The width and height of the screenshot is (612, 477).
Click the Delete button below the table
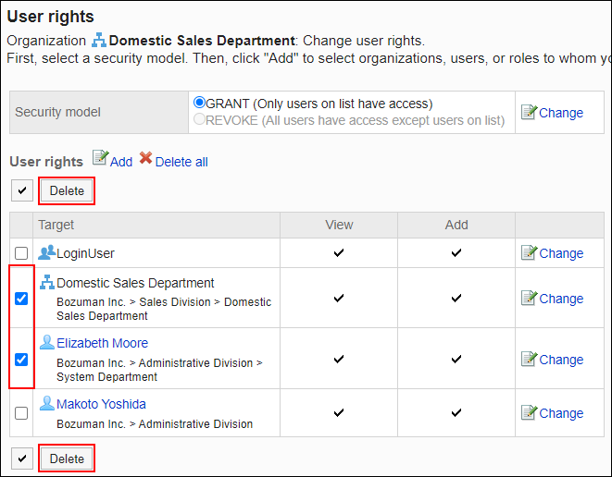(67, 459)
